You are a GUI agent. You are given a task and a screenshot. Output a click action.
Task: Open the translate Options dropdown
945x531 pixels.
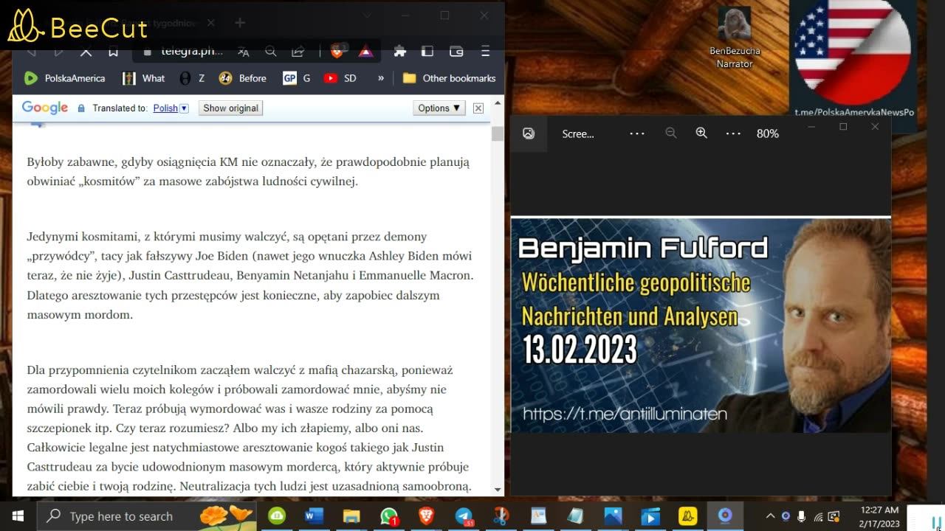point(439,108)
